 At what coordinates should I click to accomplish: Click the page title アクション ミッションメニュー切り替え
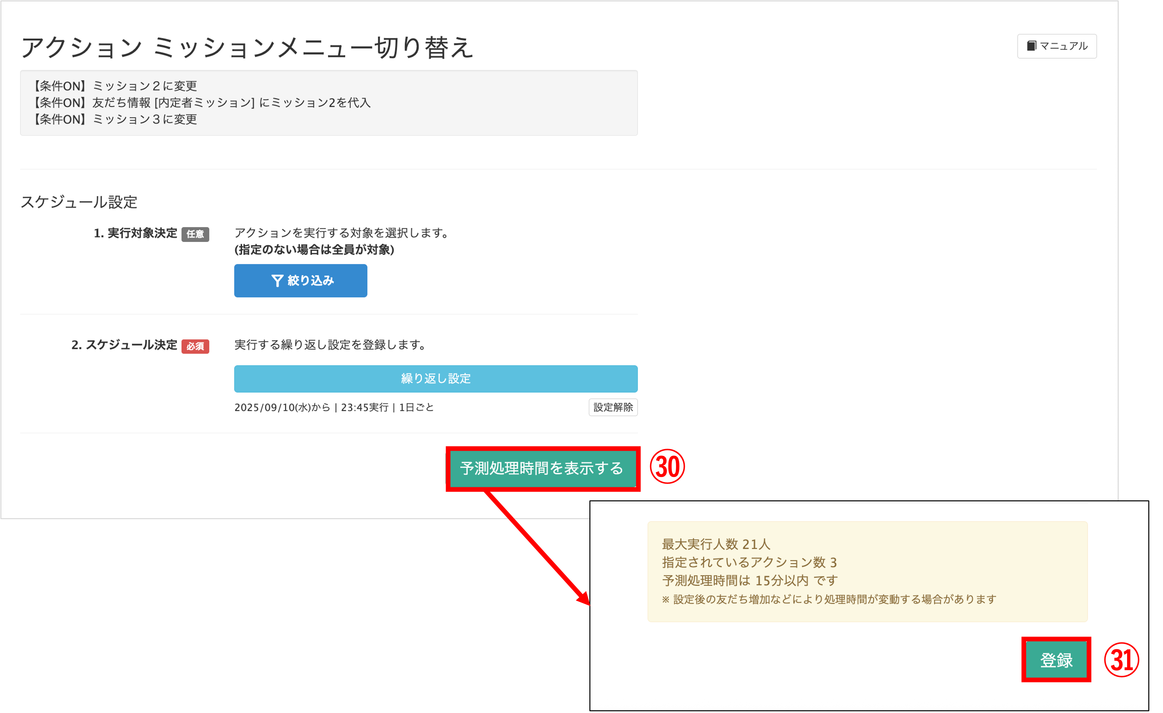coord(247,48)
